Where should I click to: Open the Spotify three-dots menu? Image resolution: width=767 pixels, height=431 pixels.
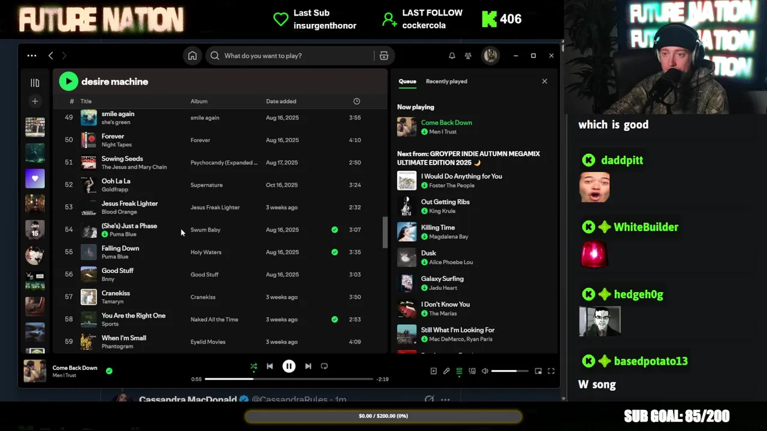pos(32,56)
